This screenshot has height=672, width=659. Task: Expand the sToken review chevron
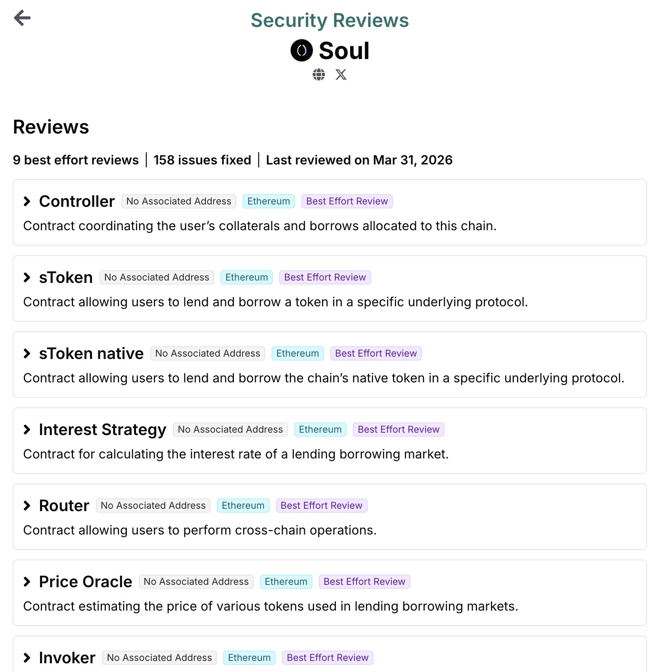pos(27,277)
